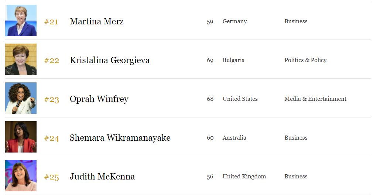
Task: Click the #24 ranking number
Action: [52, 138]
